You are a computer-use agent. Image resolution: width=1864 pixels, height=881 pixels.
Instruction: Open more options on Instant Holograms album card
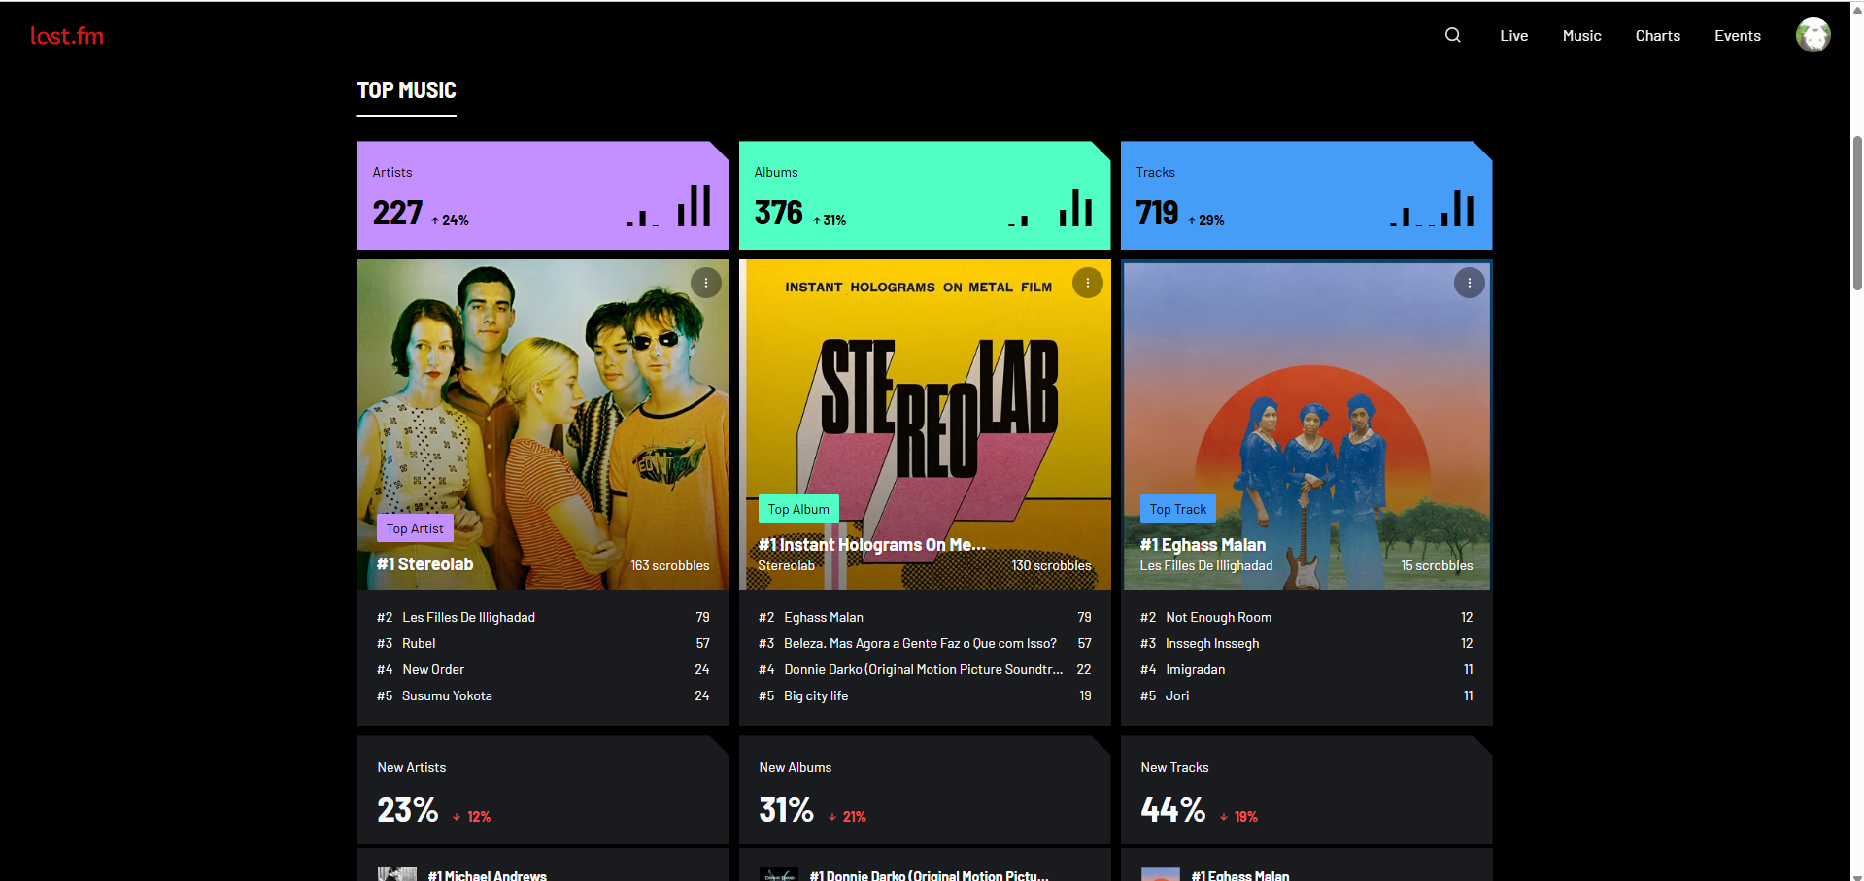1087,283
